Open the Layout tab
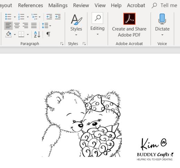 pyautogui.click(x=6, y=6)
